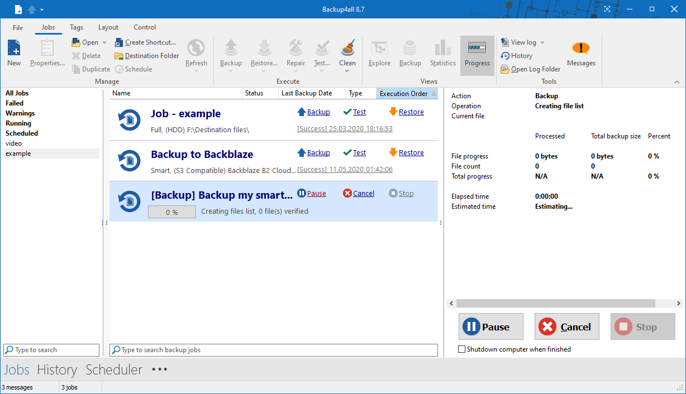Click the Type to search backup jobs field
The height and width of the screenshot is (394, 686).
click(274, 350)
